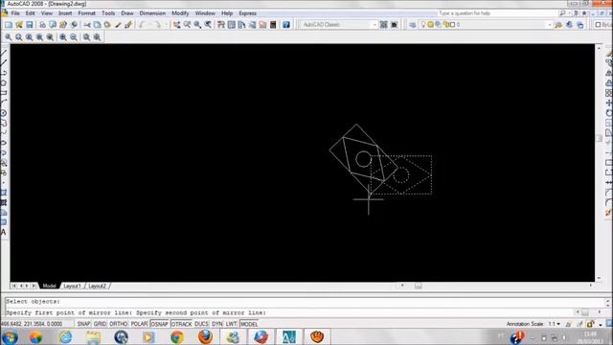The image size is (613, 345).
Task: Toggle DYN dynamic input
Action: pos(217,324)
